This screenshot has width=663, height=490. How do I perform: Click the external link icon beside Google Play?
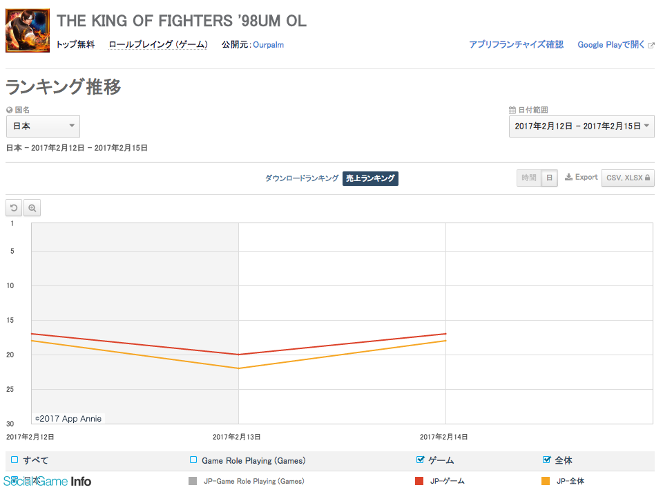point(651,46)
